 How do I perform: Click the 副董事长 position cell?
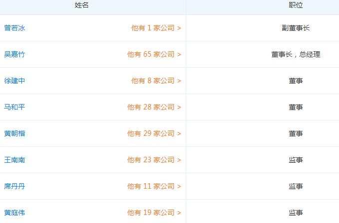296,28
